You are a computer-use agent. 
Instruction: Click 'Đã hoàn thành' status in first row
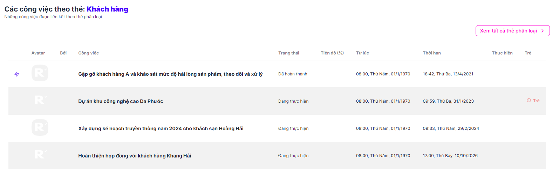293,74
